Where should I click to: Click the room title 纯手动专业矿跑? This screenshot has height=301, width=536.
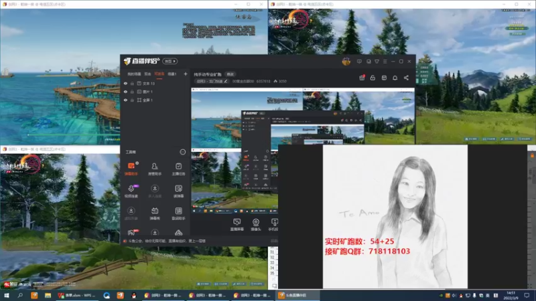(x=208, y=74)
